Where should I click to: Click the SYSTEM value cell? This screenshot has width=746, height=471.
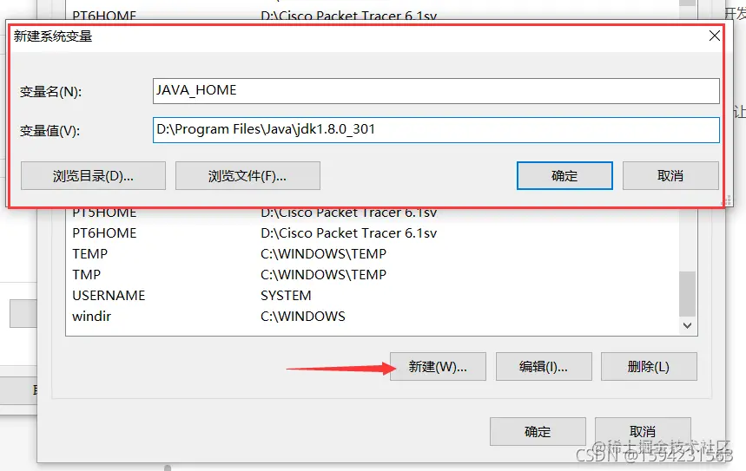(286, 296)
